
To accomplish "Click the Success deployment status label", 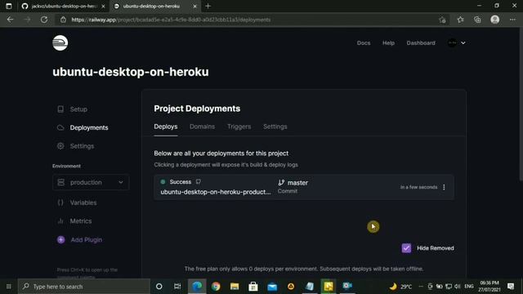I will 180,182.
